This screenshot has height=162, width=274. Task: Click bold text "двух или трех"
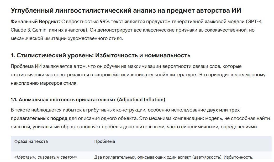(x=223, y=110)
